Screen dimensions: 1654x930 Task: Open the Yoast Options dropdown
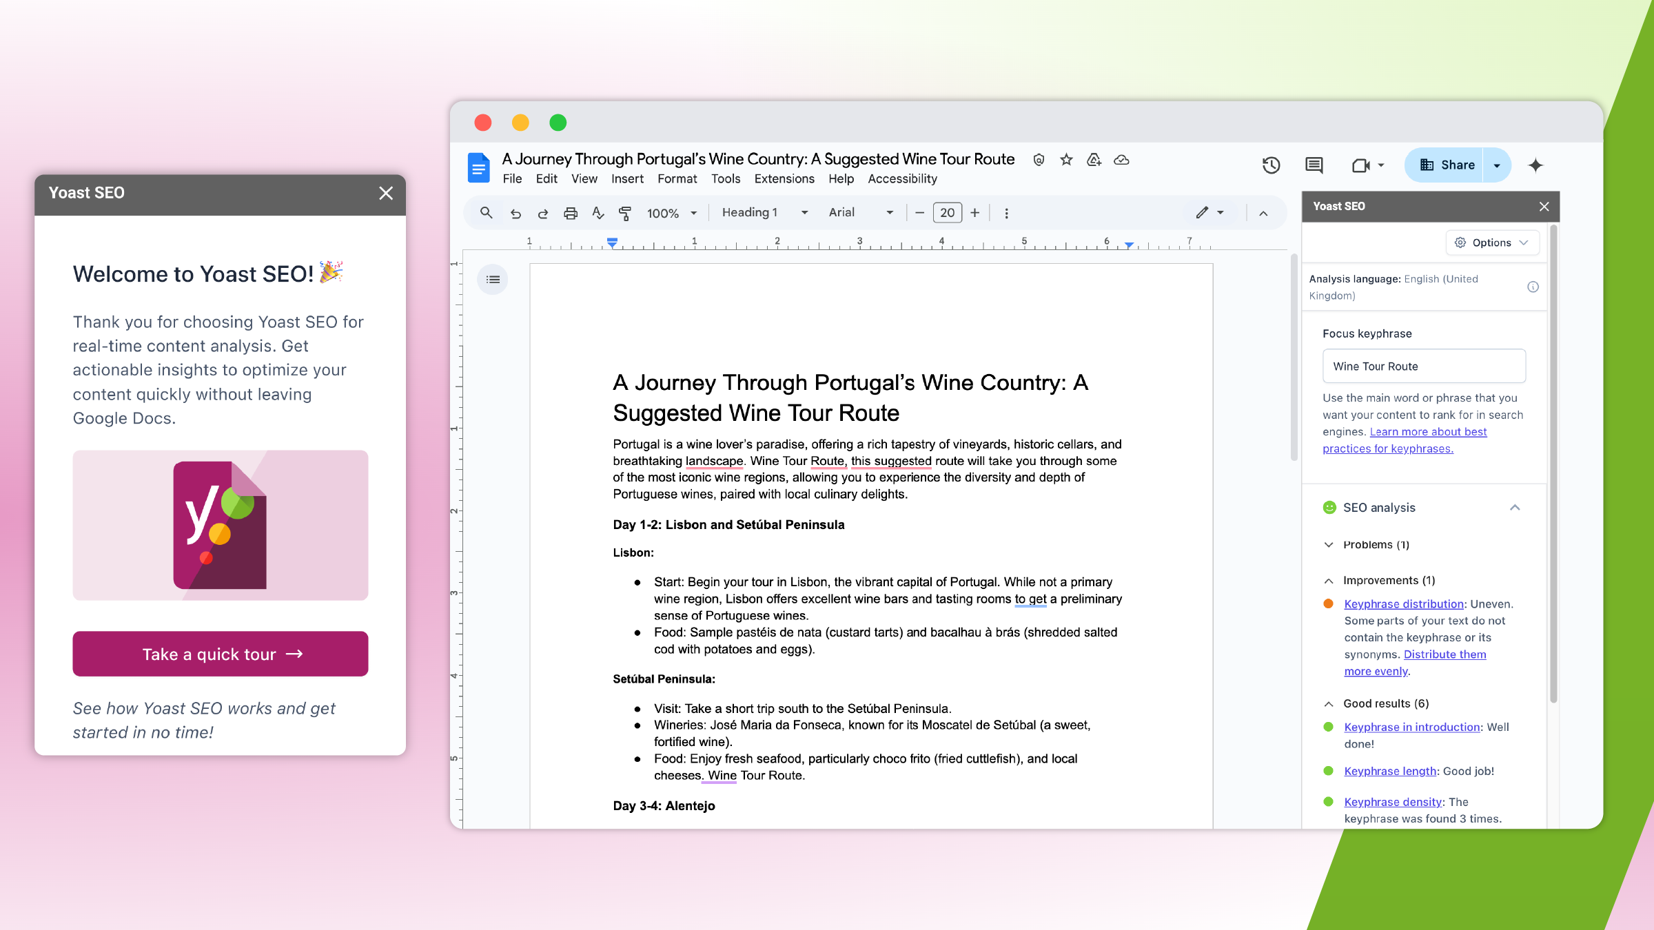(x=1492, y=242)
